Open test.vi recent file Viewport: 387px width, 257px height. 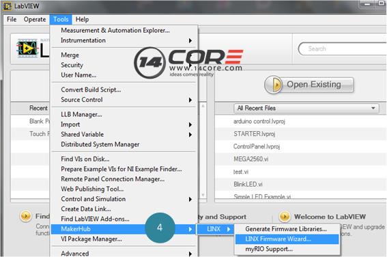[241, 172]
